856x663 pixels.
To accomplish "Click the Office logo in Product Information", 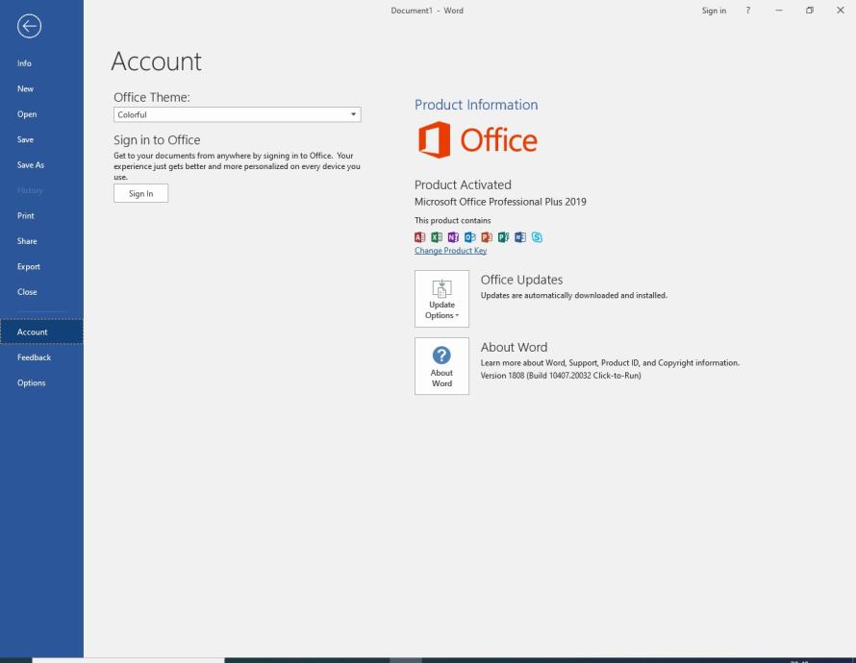I will pos(478,140).
